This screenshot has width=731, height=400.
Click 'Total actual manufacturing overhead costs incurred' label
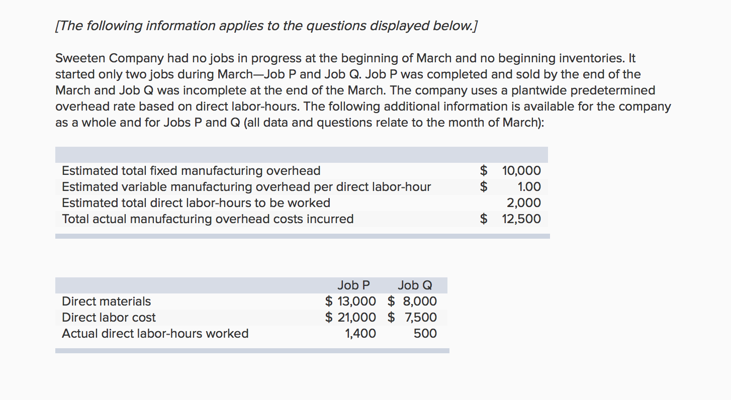tap(208, 219)
